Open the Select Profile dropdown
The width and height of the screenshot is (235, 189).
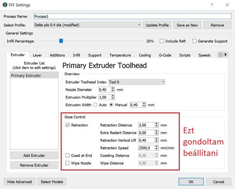point(87,25)
